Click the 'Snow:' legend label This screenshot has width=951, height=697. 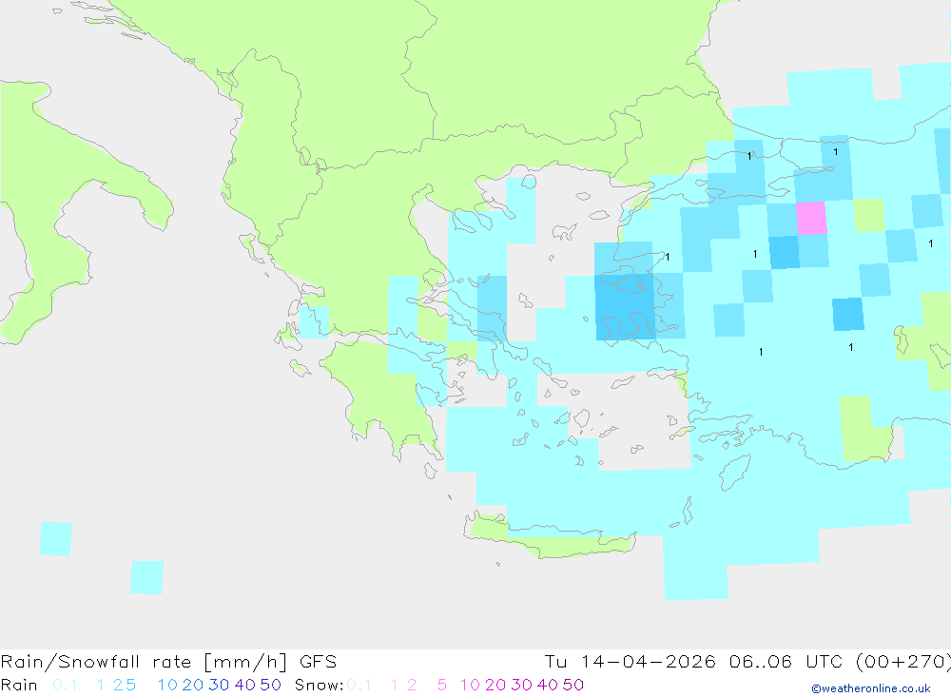pyautogui.click(x=319, y=685)
